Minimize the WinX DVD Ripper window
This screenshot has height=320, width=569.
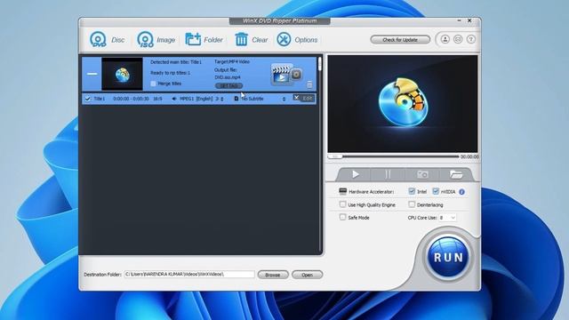click(459, 21)
